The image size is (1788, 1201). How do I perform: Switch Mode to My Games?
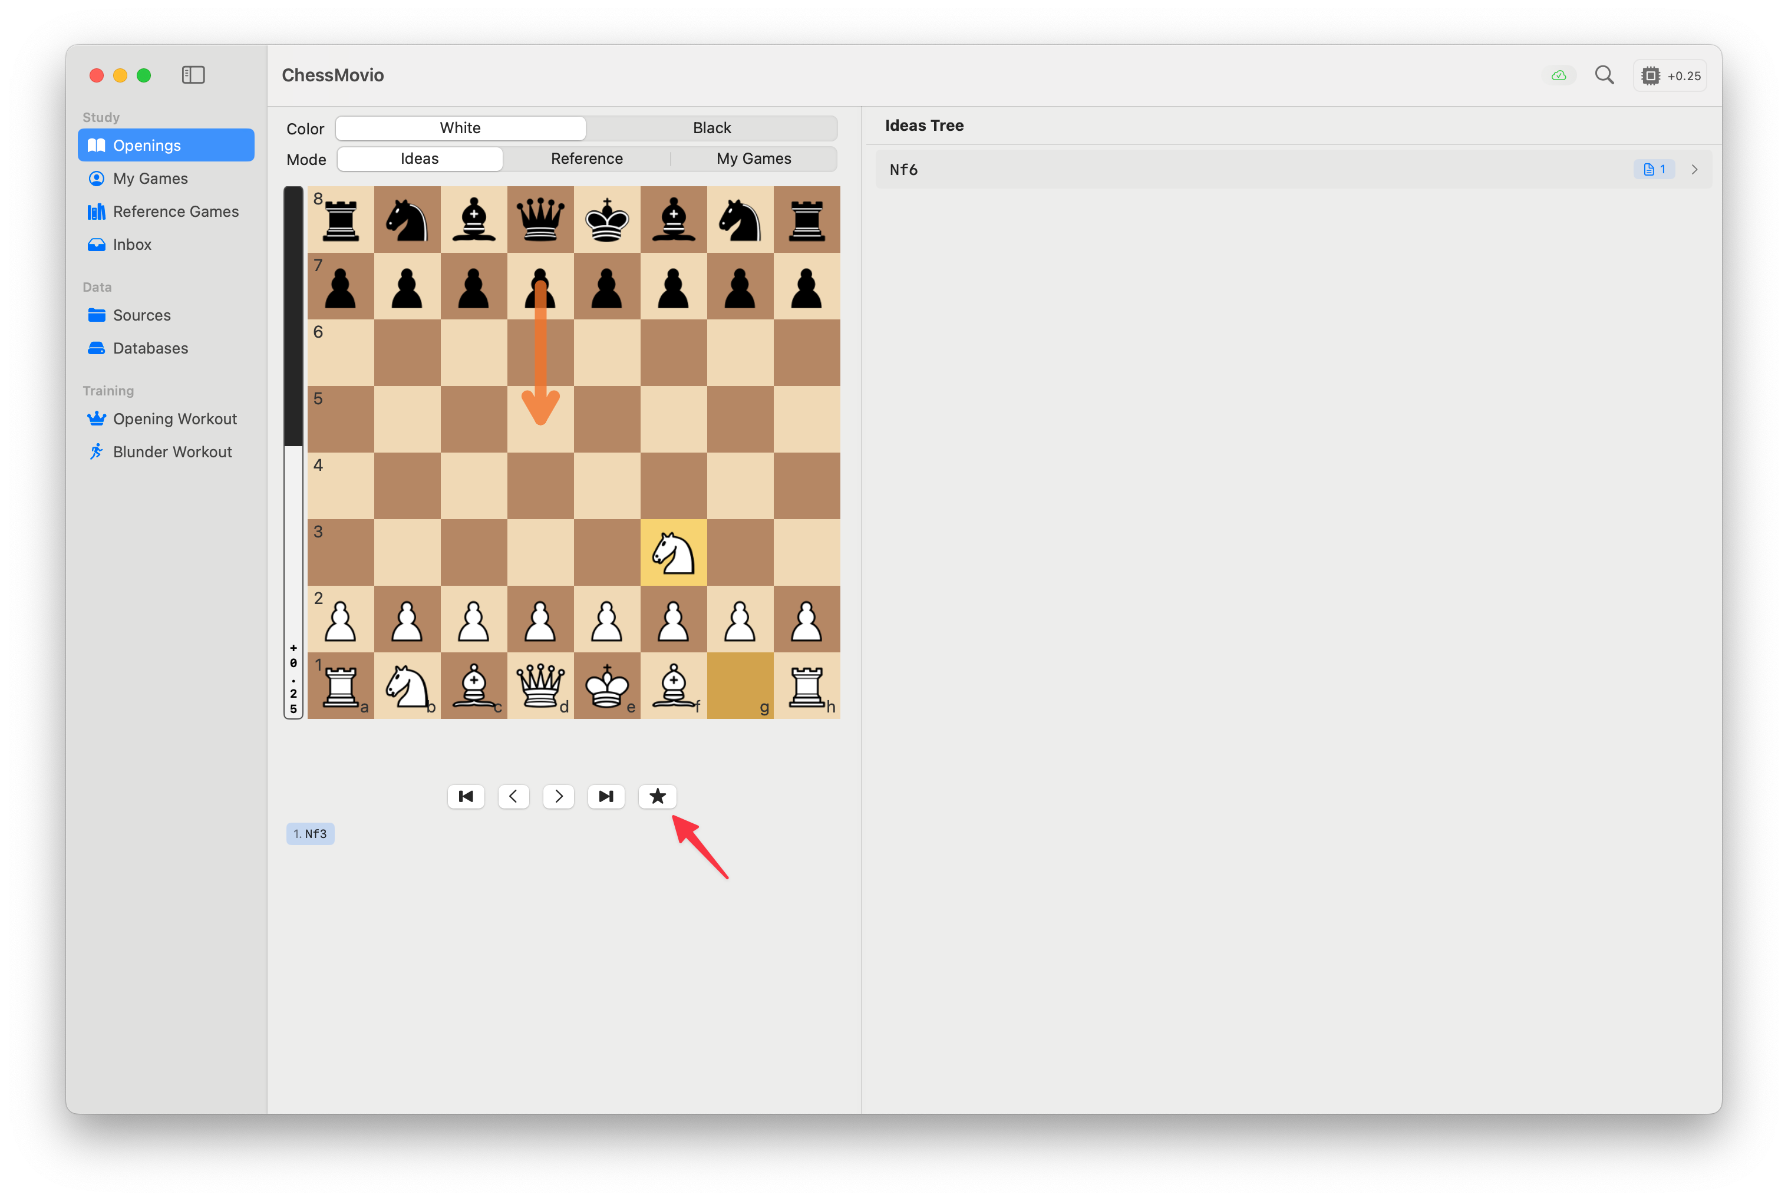click(x=754, y=159)
